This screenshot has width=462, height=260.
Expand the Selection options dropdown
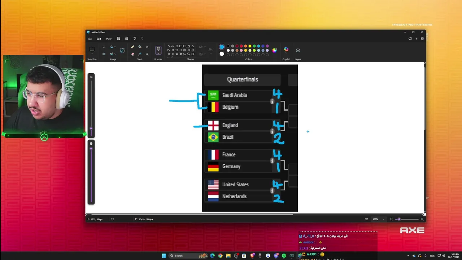tap(92, 53)
